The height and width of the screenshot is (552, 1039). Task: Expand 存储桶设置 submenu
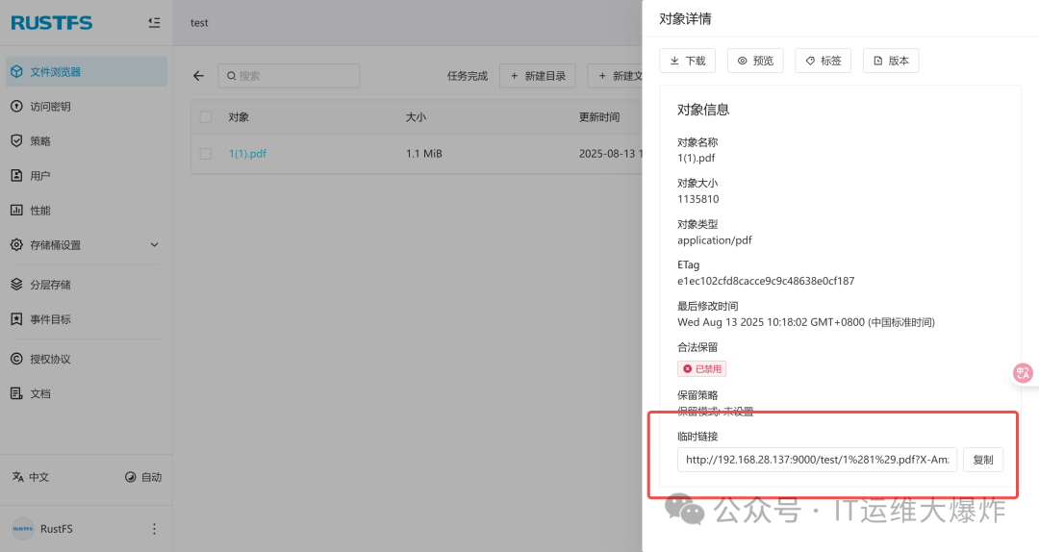click(x=87, y=244)
